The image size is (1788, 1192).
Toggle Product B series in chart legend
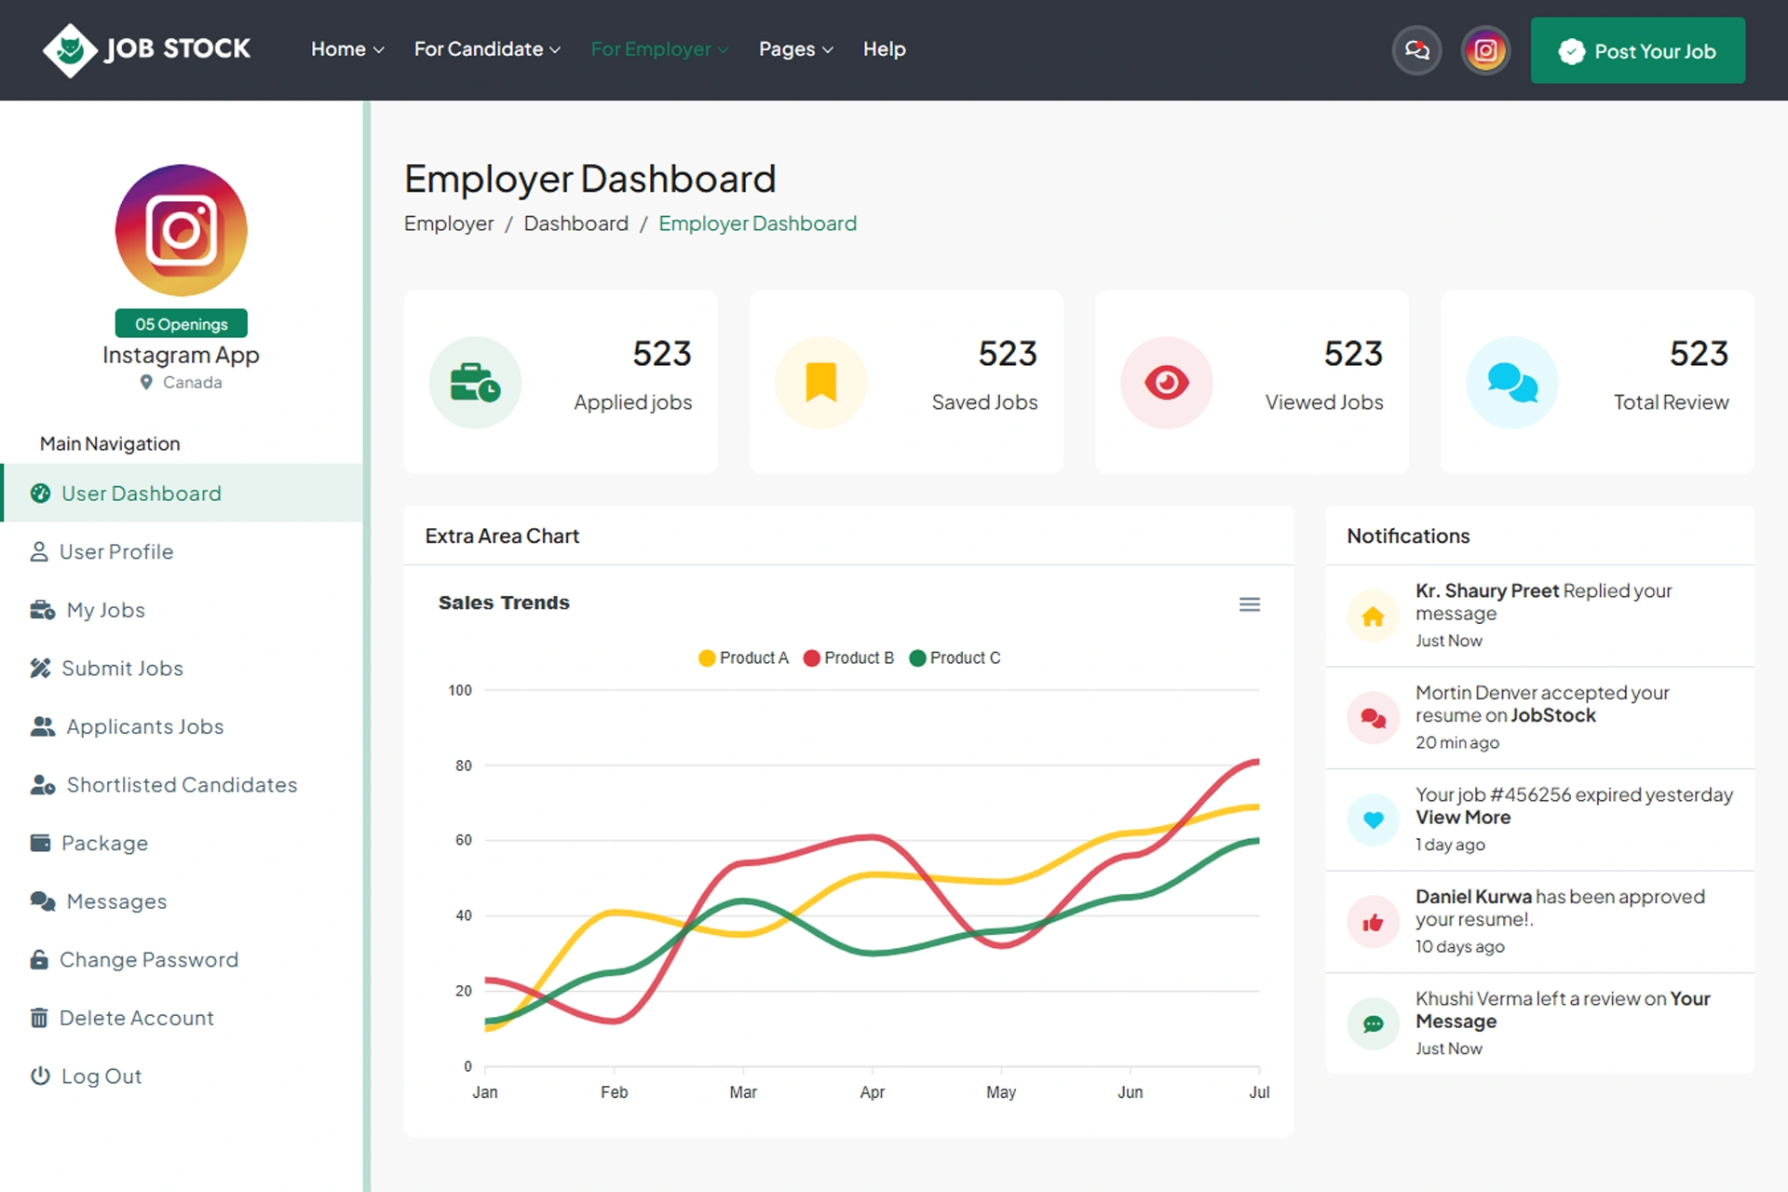pos(848,658)
